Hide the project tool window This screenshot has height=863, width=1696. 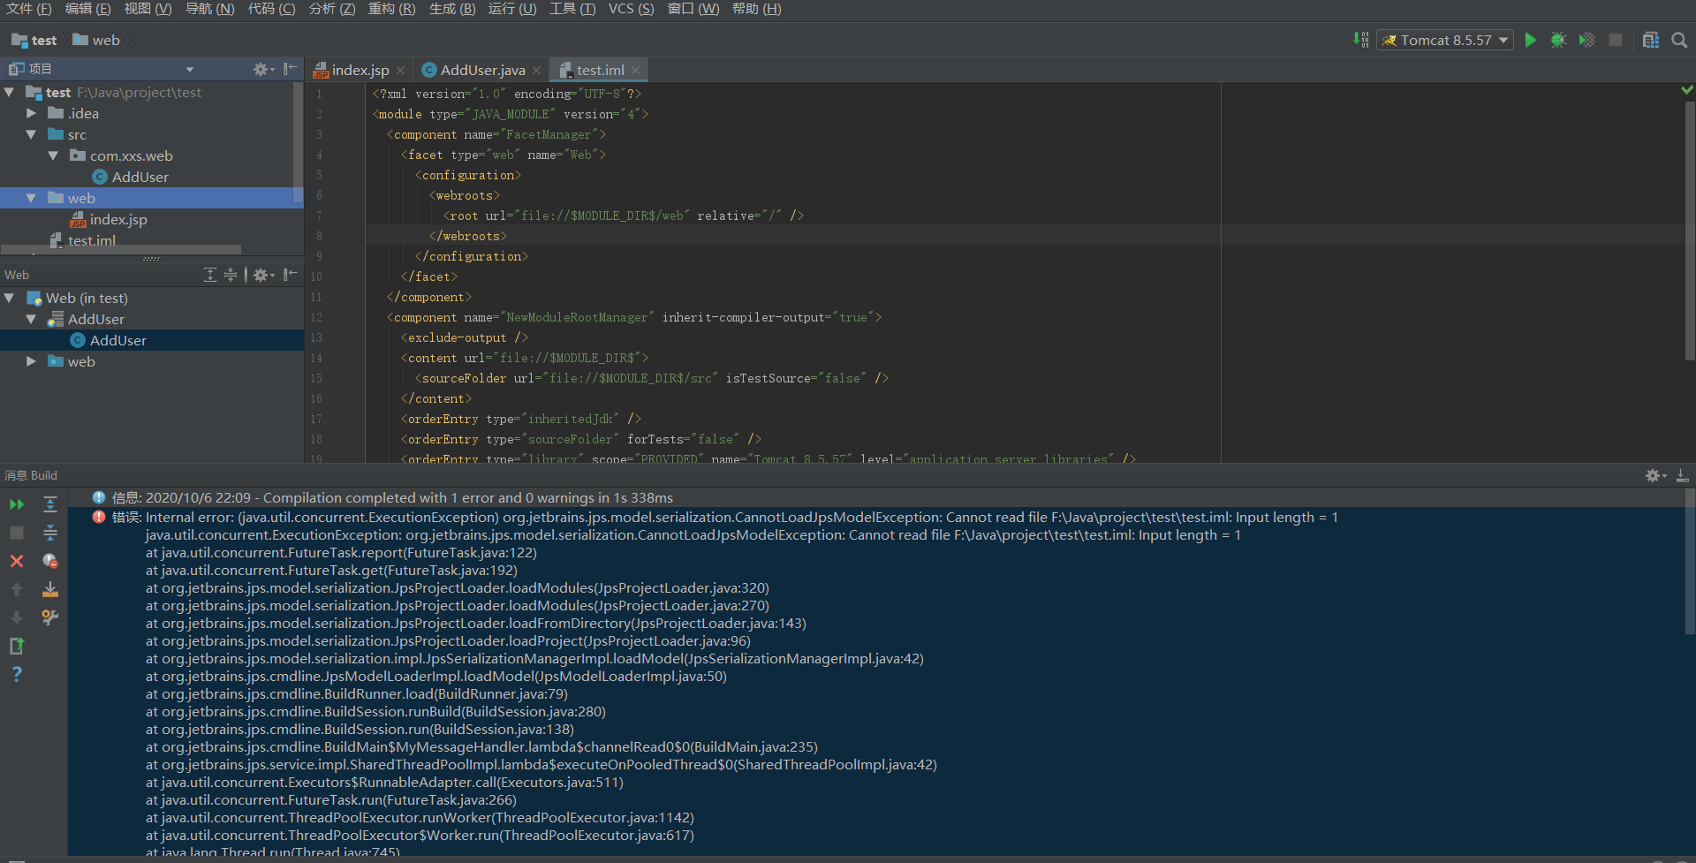291,69
